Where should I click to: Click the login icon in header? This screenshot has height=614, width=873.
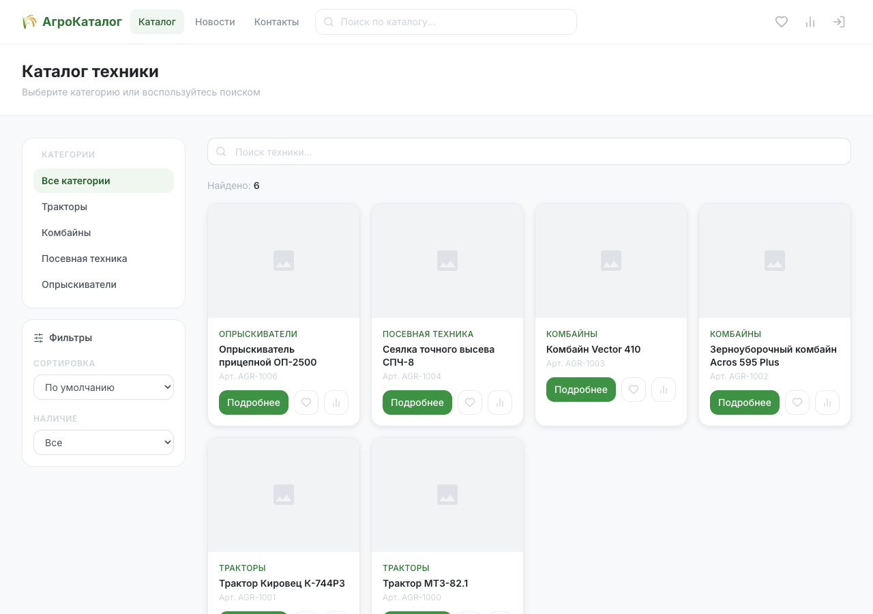click(839, 22)
